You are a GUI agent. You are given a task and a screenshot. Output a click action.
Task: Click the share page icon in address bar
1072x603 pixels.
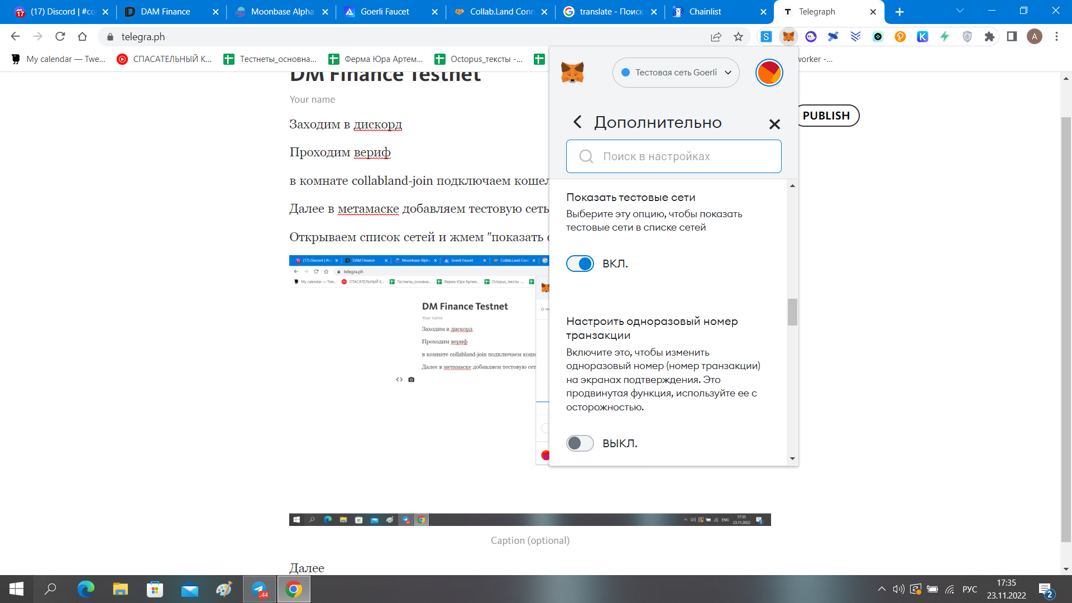click(716, 37)
